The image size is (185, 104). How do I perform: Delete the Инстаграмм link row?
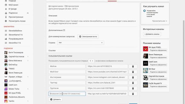click(133, 77)
